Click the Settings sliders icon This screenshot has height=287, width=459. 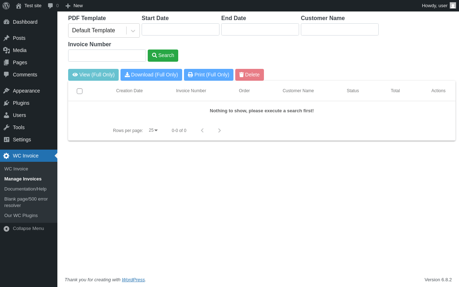6,140
